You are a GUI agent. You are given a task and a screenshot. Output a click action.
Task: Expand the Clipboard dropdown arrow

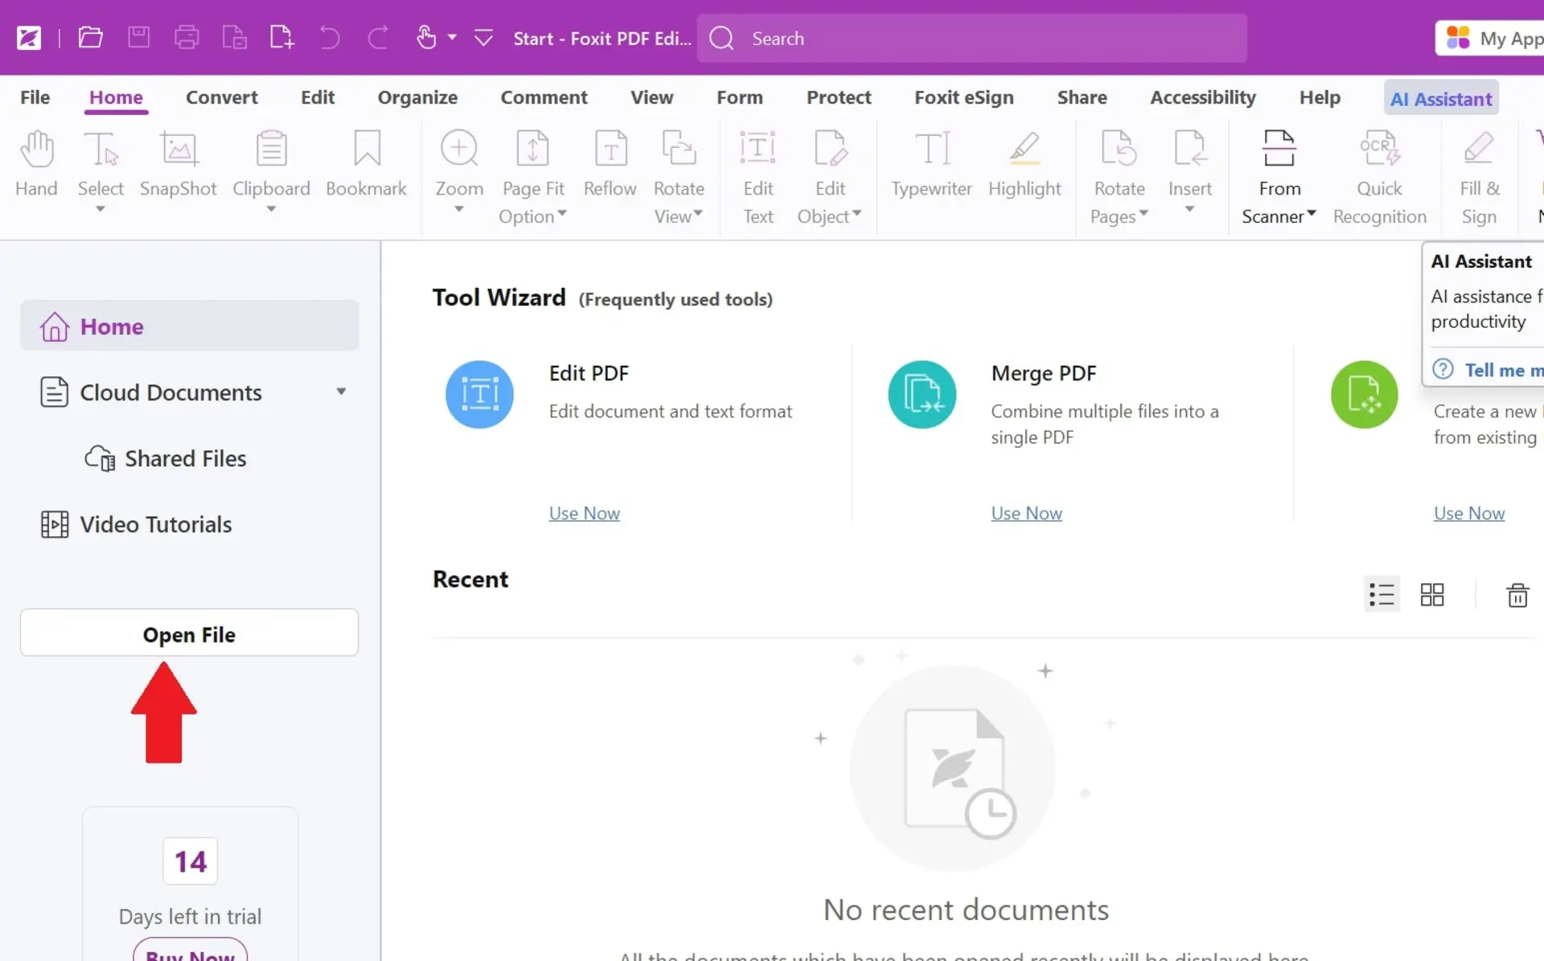pos(271,209)
